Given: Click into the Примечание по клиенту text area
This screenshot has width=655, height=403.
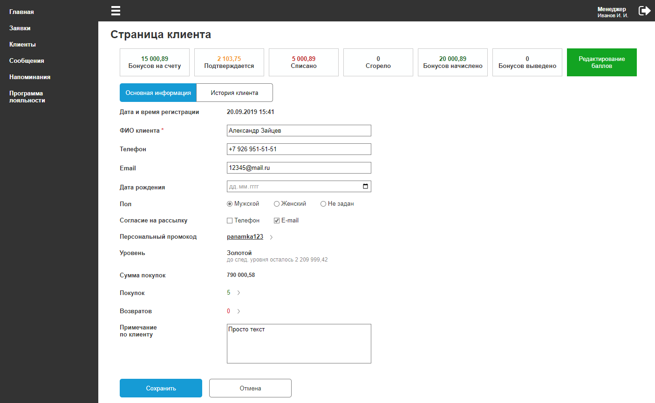Looking at the screenshot, I should point(299,343).
